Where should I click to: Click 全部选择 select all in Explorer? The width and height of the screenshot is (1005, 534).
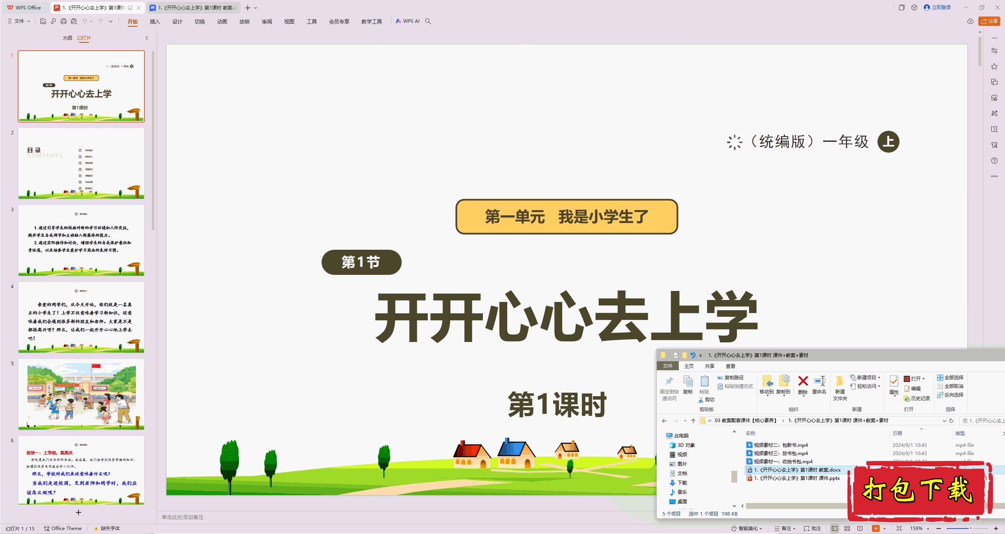click(950, 377)
